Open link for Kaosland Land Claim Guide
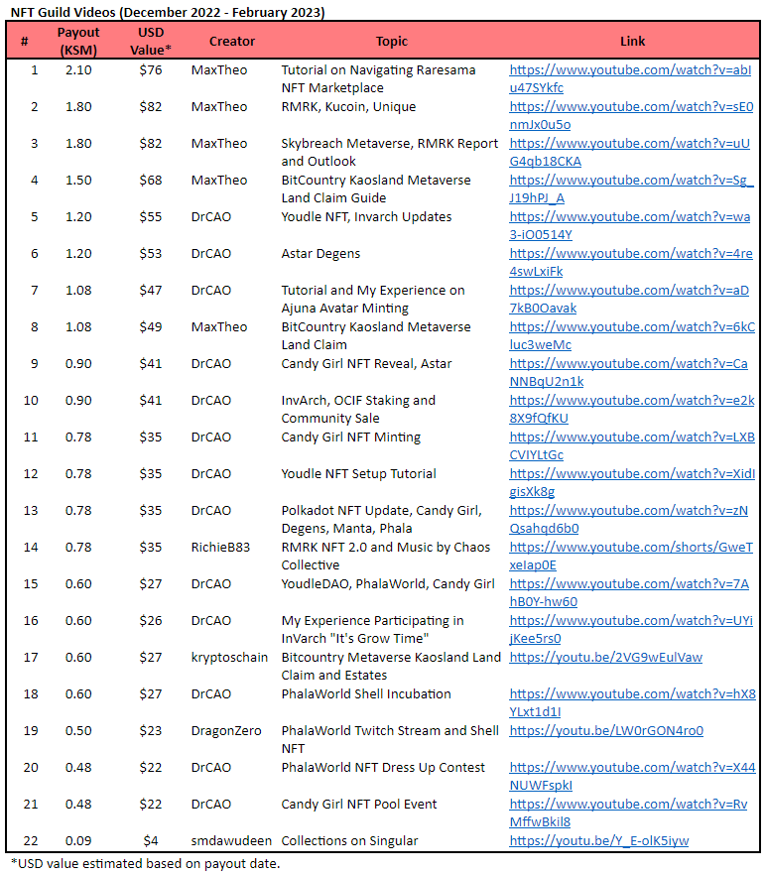 pyautogui.click(x=631, y=189)
